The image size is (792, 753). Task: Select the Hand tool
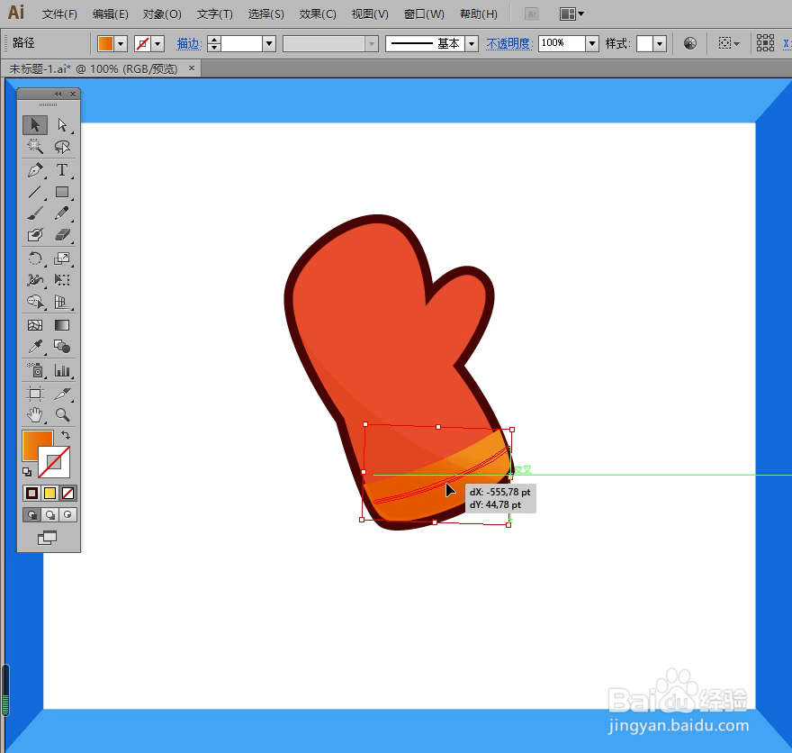[35, 415]
